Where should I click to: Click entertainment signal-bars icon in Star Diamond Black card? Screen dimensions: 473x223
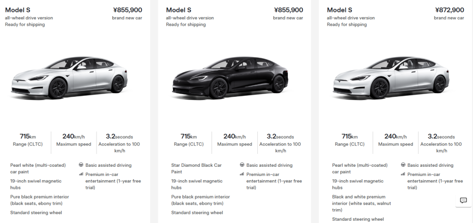tap(242, 174)
